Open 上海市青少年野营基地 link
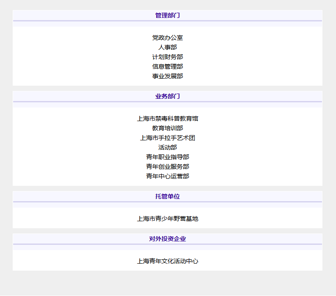 (168, 219)
